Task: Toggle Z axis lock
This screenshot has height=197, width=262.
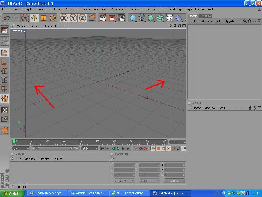Action: coord(82,18)
